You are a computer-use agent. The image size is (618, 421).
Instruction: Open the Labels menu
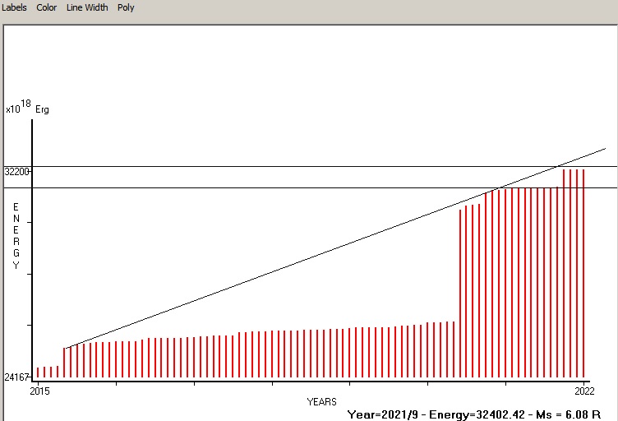[14, 7]
